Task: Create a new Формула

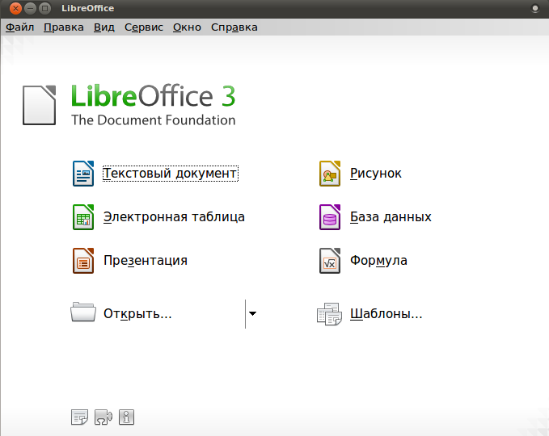Action: point(378,261)
